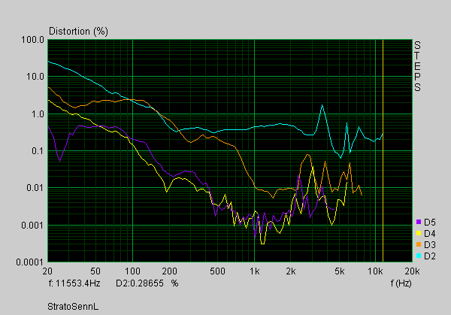Click the 0.001 y-axis label
Image resolution: width=451 pixels, height=315 pixels.
pos(32,226)
